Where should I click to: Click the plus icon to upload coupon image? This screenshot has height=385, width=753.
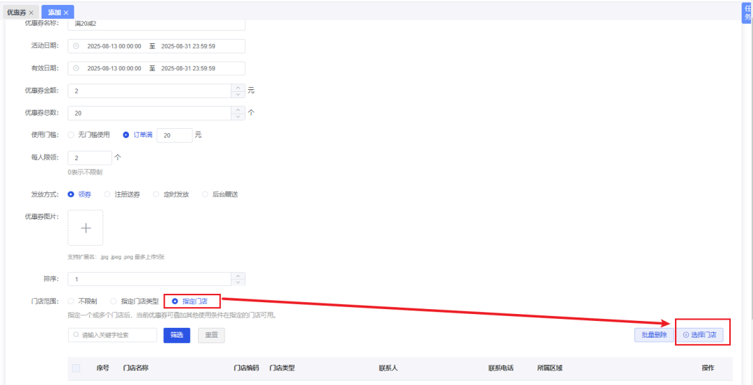point(86,228)
